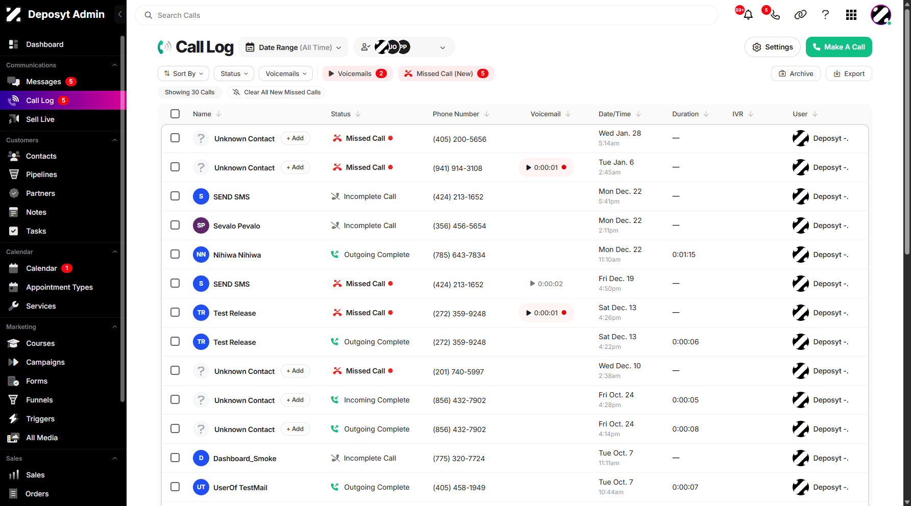Sort by the Phone Number column arrow
The height and width of the screenshot is (506, 911).
pos(486,114)
